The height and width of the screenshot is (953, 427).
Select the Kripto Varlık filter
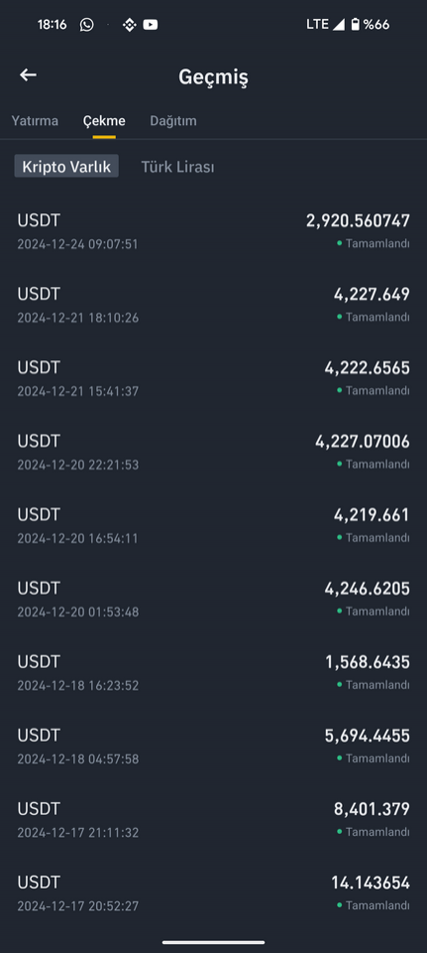[x=66, y=167]
